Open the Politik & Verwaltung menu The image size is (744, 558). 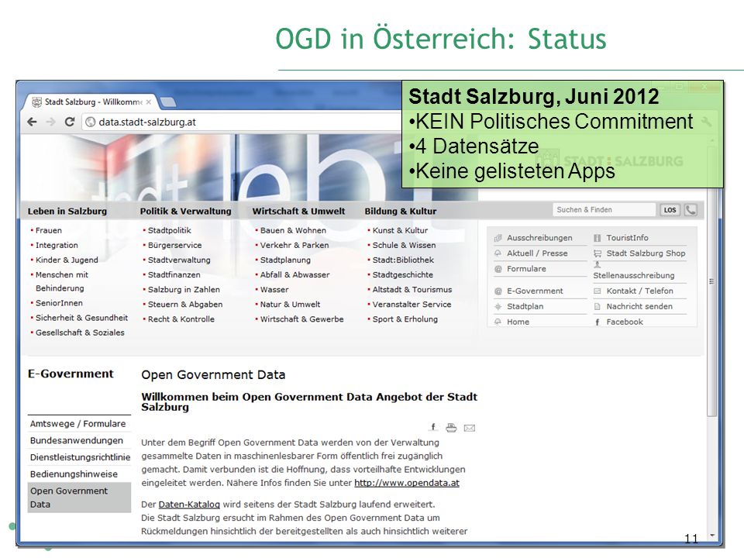click(x=185, y=211)
